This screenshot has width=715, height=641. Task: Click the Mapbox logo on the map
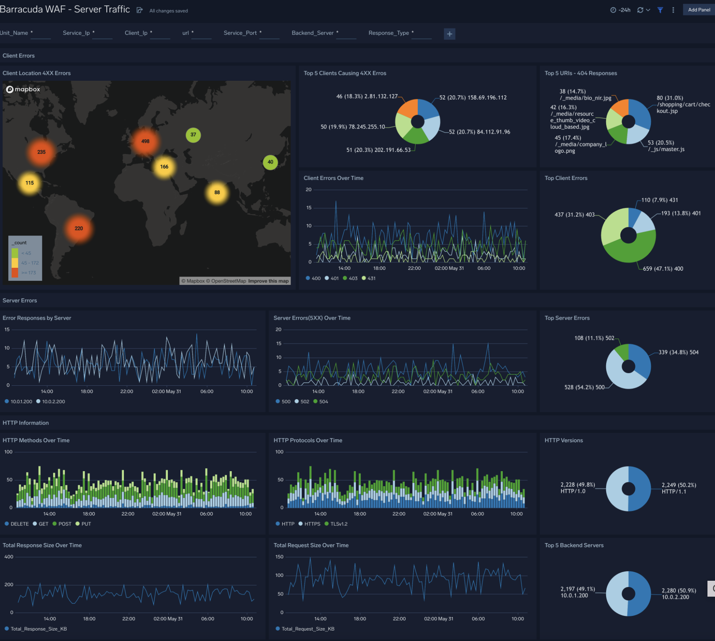tap(23, 89)
